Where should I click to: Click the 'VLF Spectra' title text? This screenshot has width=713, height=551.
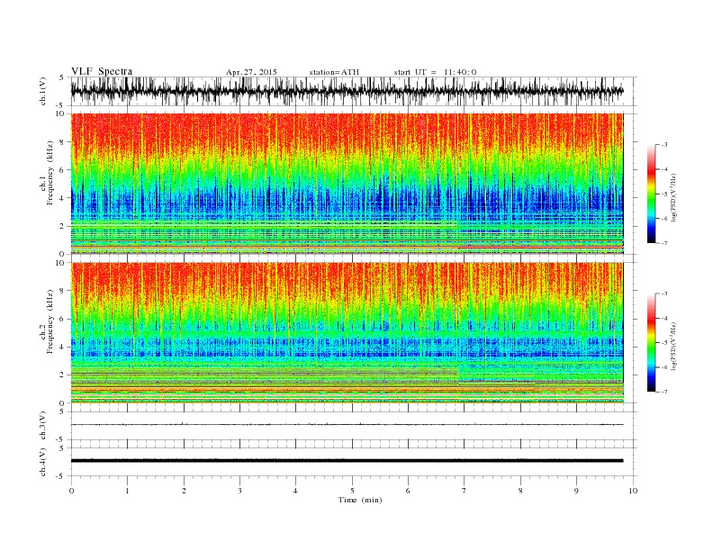102,71
